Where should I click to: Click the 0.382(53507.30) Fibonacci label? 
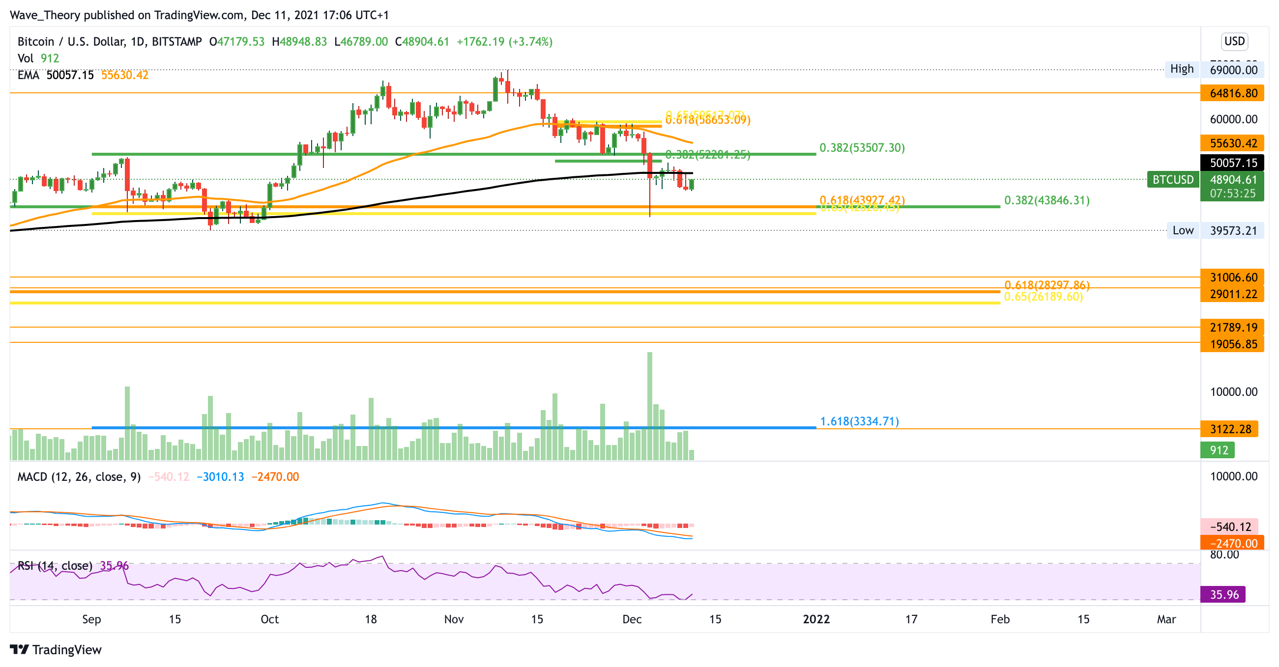tap(862, 148)
